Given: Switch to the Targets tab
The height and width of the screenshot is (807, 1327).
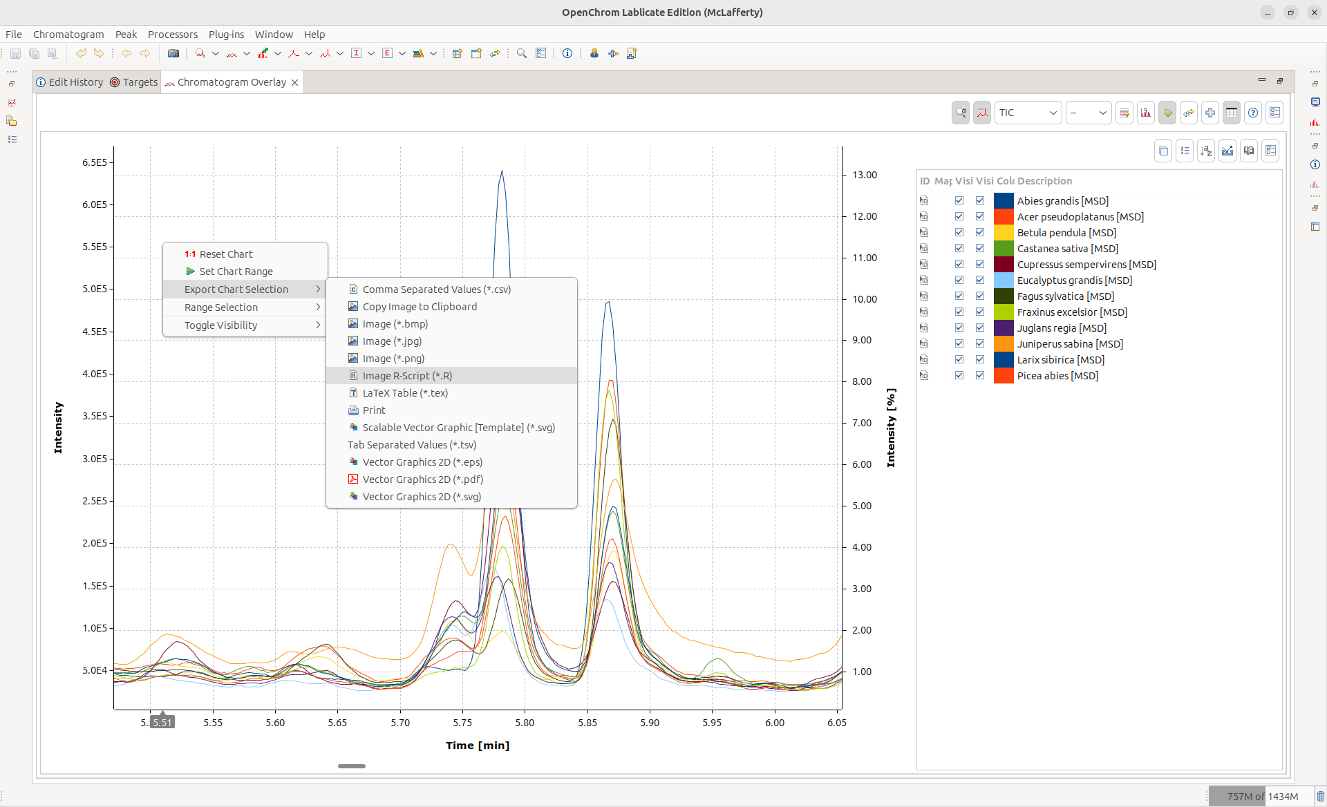Looking at the screenshot, I should click(x=134, y=82).
